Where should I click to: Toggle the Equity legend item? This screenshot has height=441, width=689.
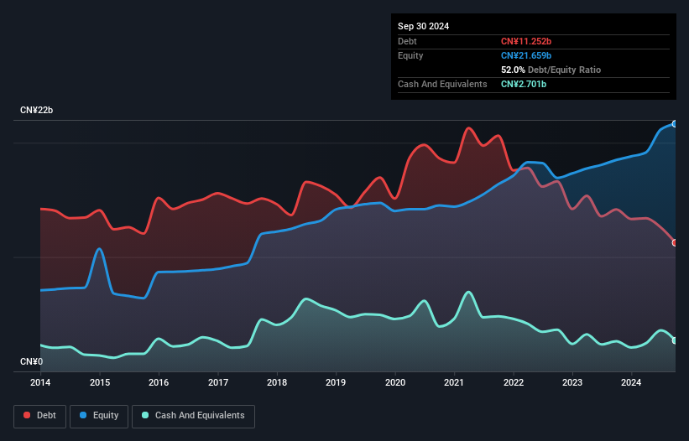pos(100,416)
